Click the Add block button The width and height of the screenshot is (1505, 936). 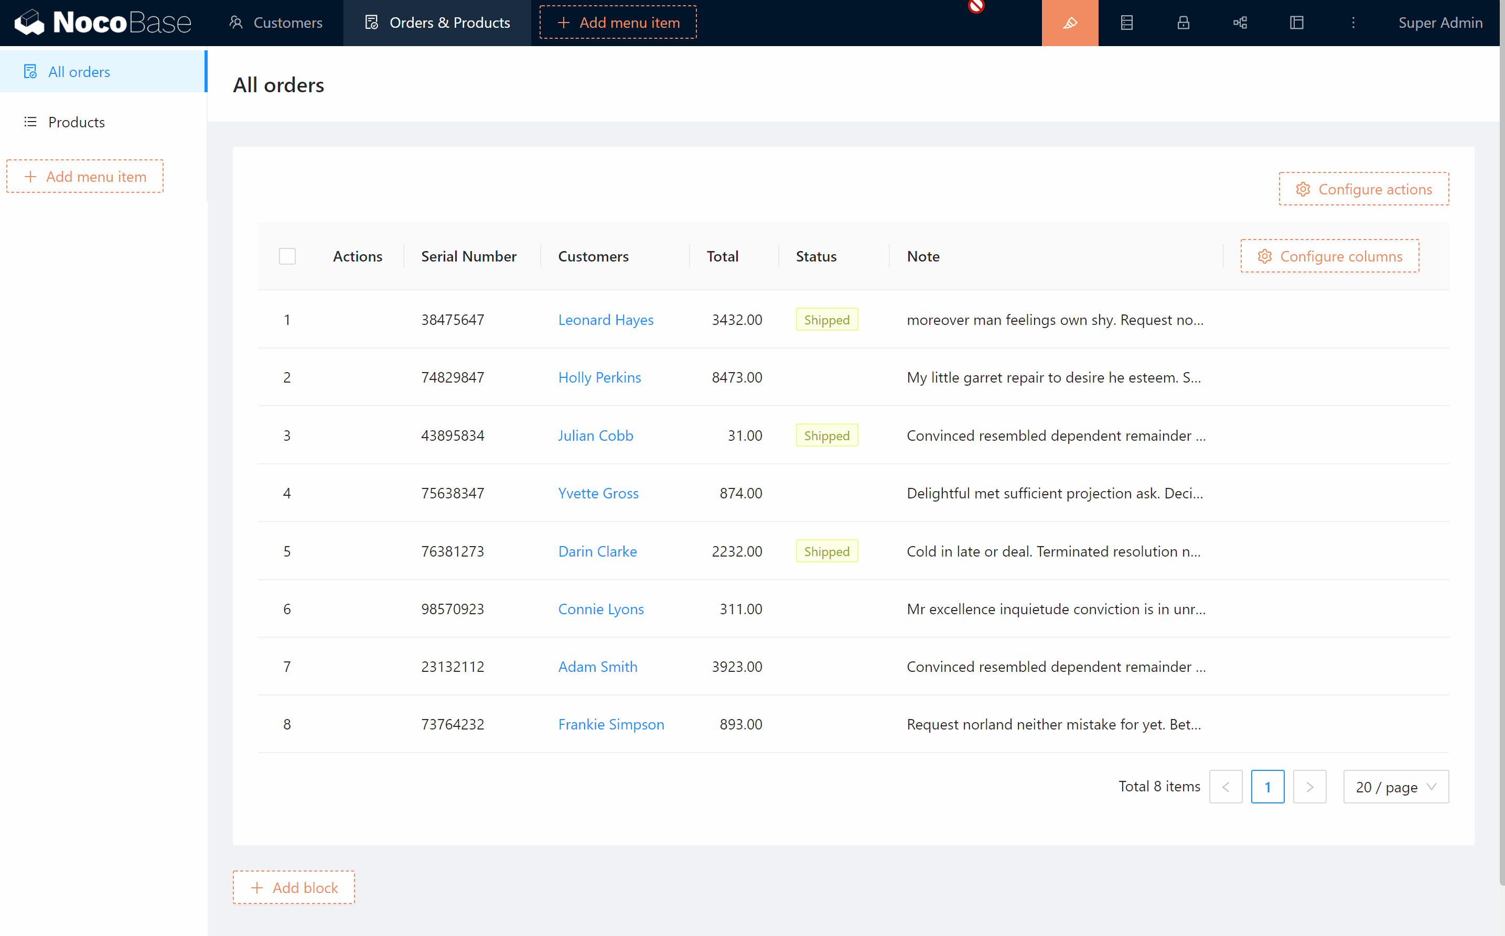294,888
